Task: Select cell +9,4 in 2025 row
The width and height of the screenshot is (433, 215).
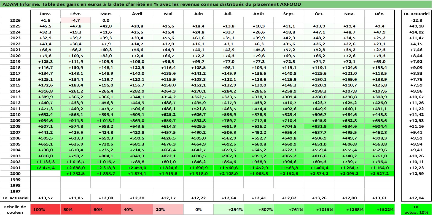Action: pos(379,26)
